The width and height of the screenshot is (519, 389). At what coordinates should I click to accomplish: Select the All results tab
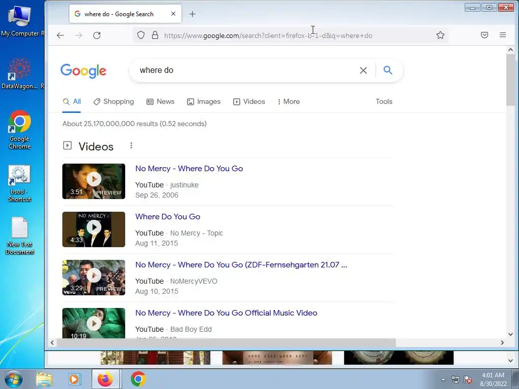(x=71, y=101)
